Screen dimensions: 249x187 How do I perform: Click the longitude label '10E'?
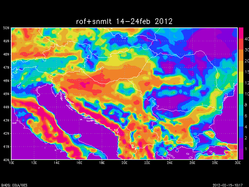11,163
